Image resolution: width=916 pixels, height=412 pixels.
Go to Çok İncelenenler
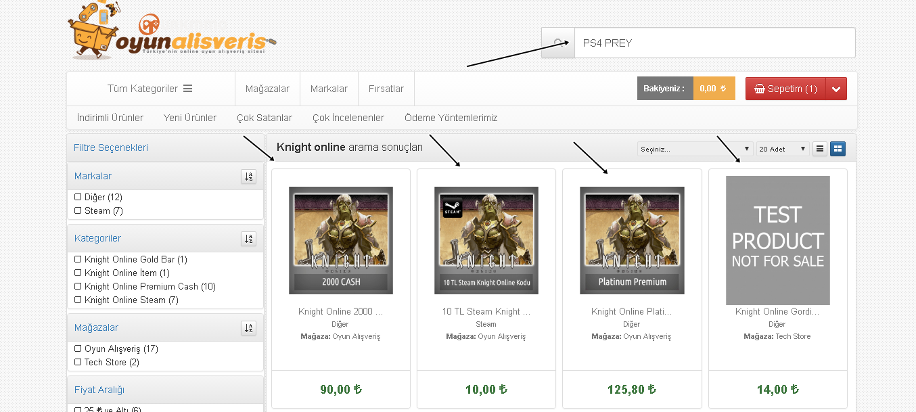click(348, 118)
